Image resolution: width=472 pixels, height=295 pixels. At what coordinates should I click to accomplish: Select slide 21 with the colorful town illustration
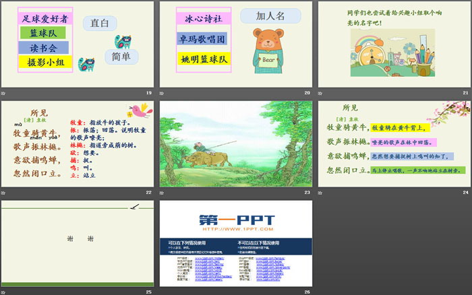pos(394,44)
